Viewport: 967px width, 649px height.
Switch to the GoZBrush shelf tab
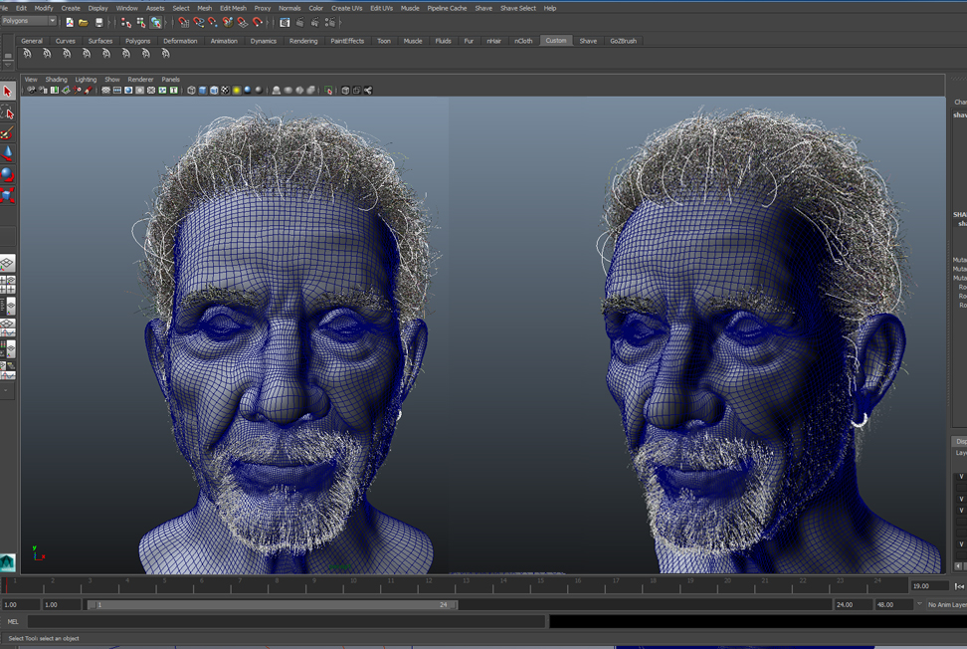[623, 41]
